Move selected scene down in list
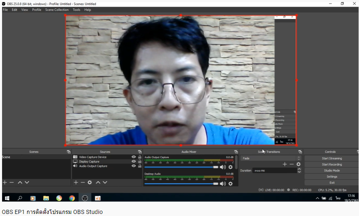359x216 pixels. point(27,182)
